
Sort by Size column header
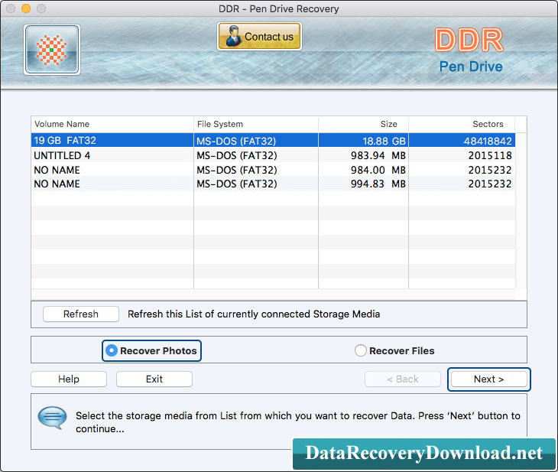pyautogui.click(x=363, y=124)
